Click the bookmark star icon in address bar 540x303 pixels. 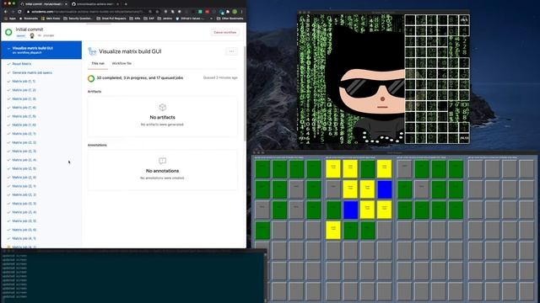pyautogui.click(x=157, y=12)
